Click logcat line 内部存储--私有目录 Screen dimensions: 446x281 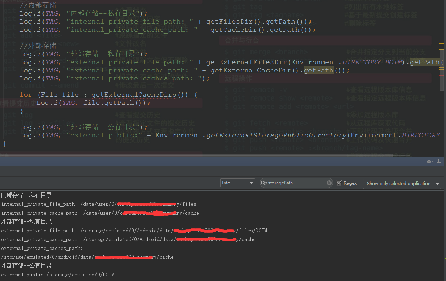pos(27,195)
